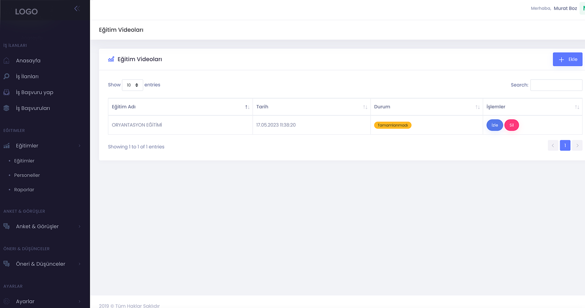The width and height of the screenshot is (585, 308).
Task: Click the İşlemler column header text
Action: pyautogui.click(x=496, y=107)
